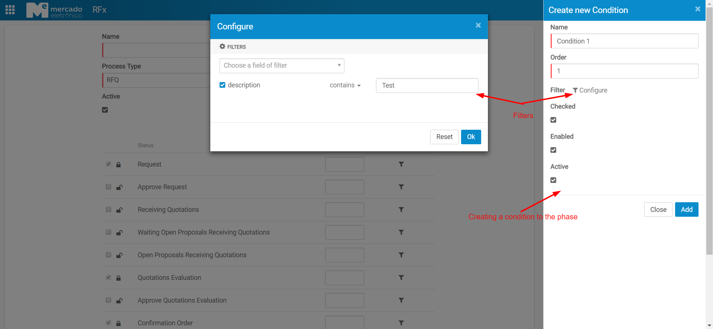Screen dimensions: 713x329
Task: Open the contains operator dropdown
Action: 345,85
